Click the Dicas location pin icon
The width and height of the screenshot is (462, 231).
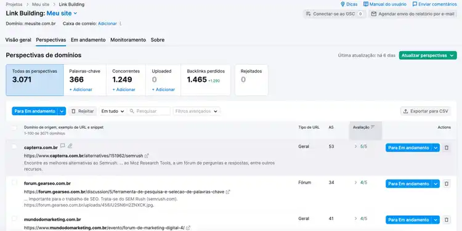342,4
